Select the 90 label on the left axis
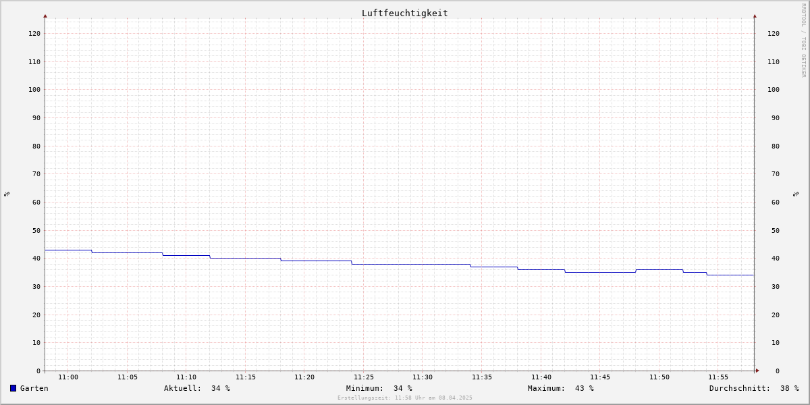Screen dimensions: 810x405 (x=36, y=117)
